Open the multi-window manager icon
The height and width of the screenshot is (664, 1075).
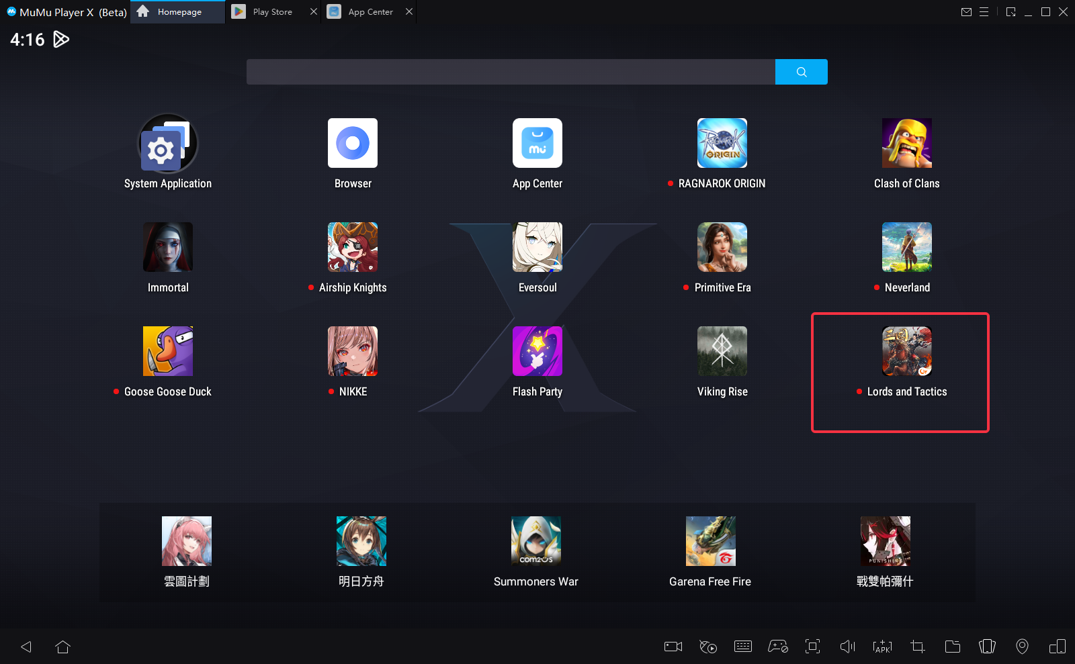[x=1058, y=647]
